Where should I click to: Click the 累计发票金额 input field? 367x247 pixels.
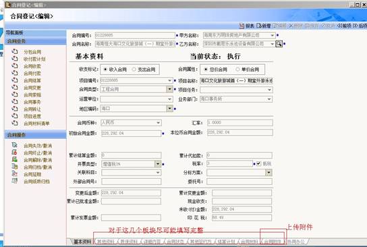tap(131, 218)
